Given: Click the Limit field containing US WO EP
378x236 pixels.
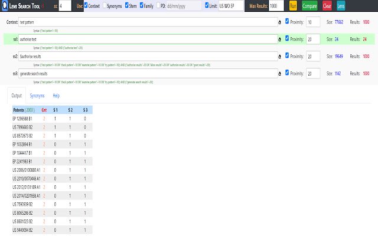Looking at the screenshot, I should pyautogui.click(x=231, y=6).
